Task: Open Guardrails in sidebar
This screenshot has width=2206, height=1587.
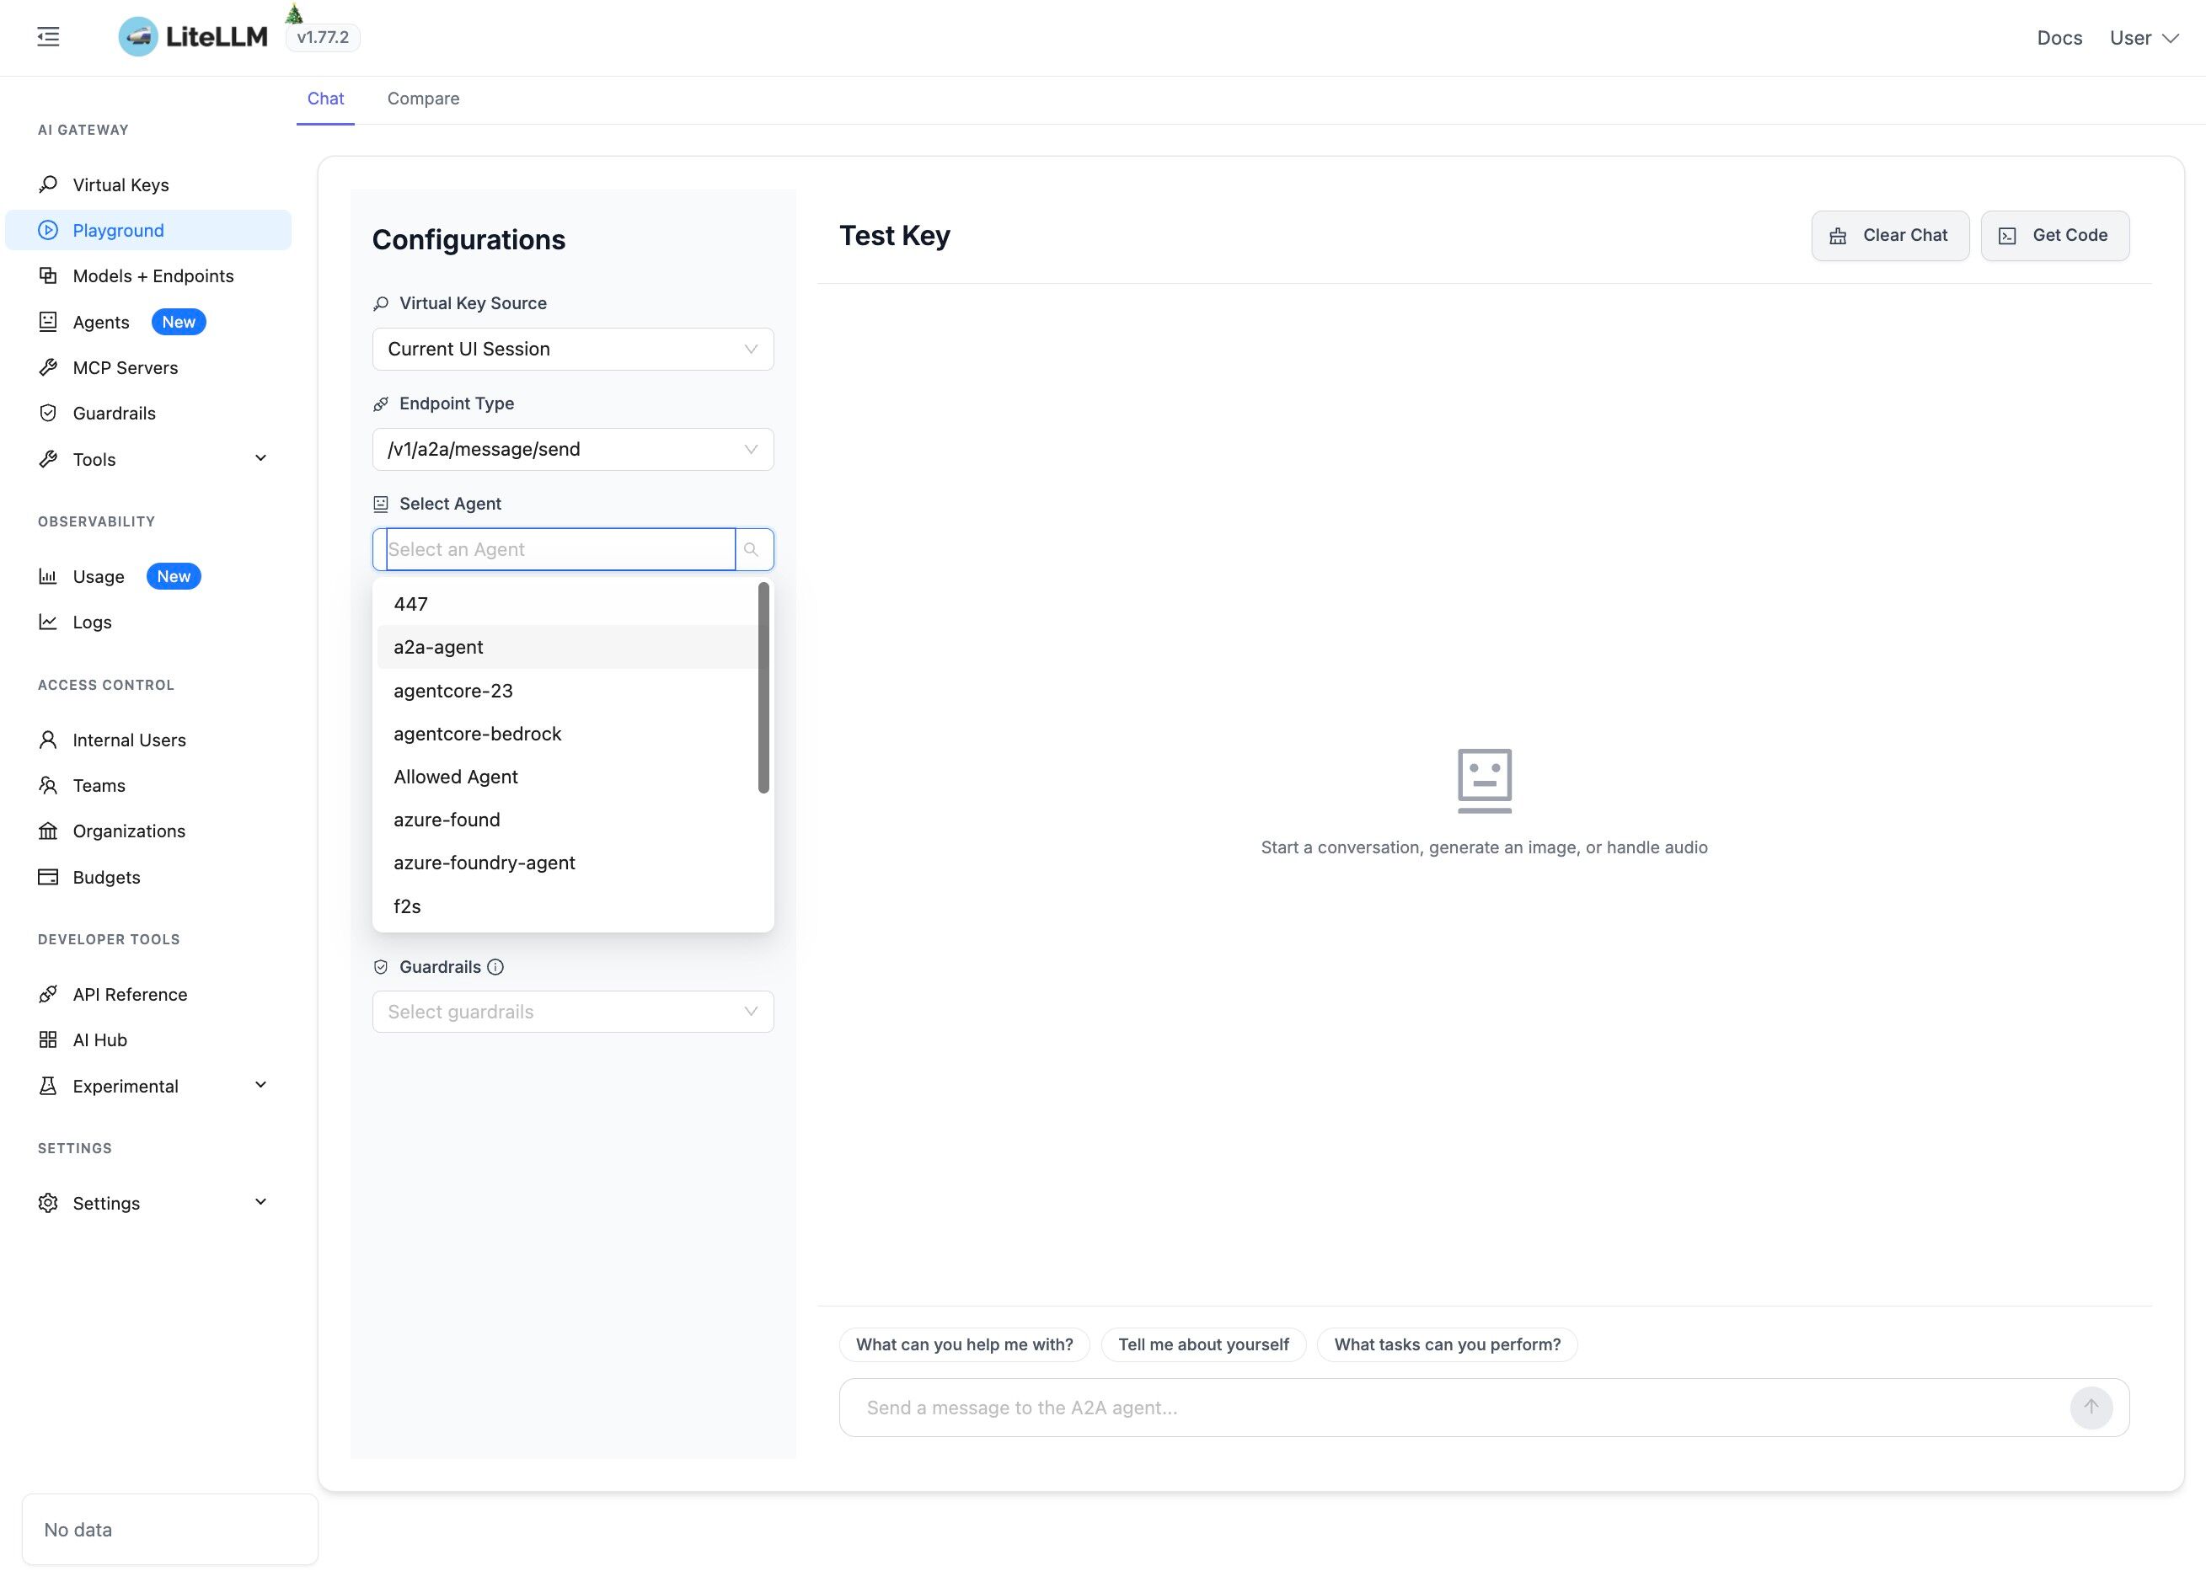Action: [114, 414]
